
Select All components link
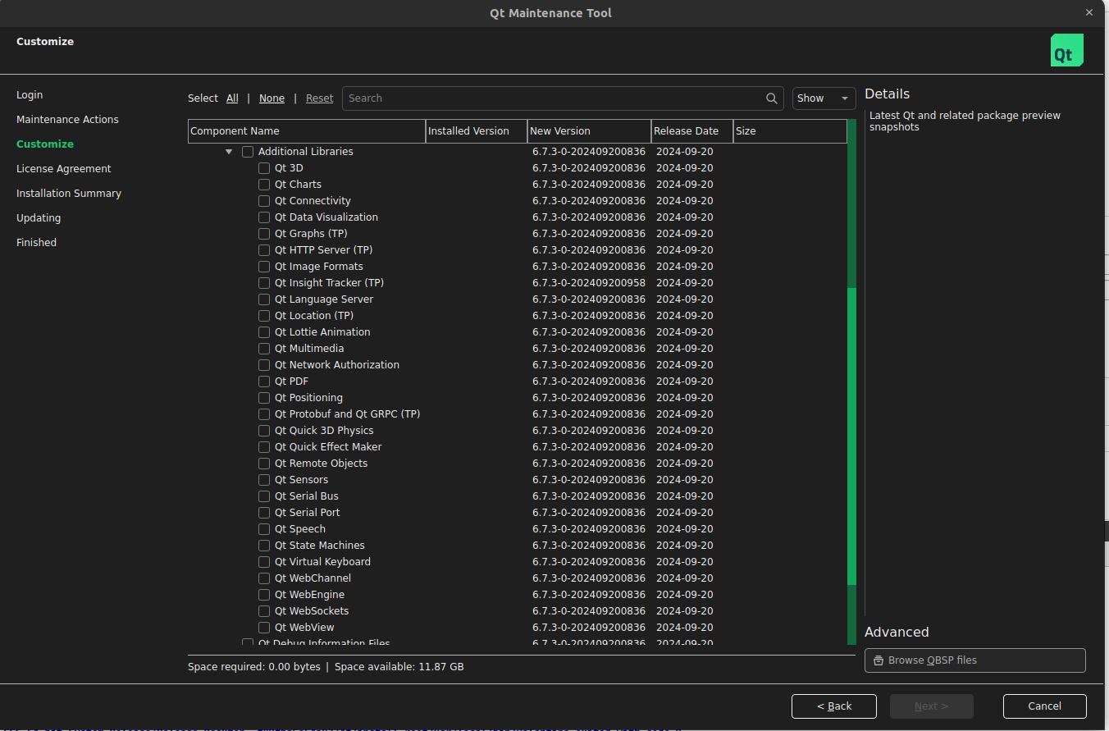232,98
